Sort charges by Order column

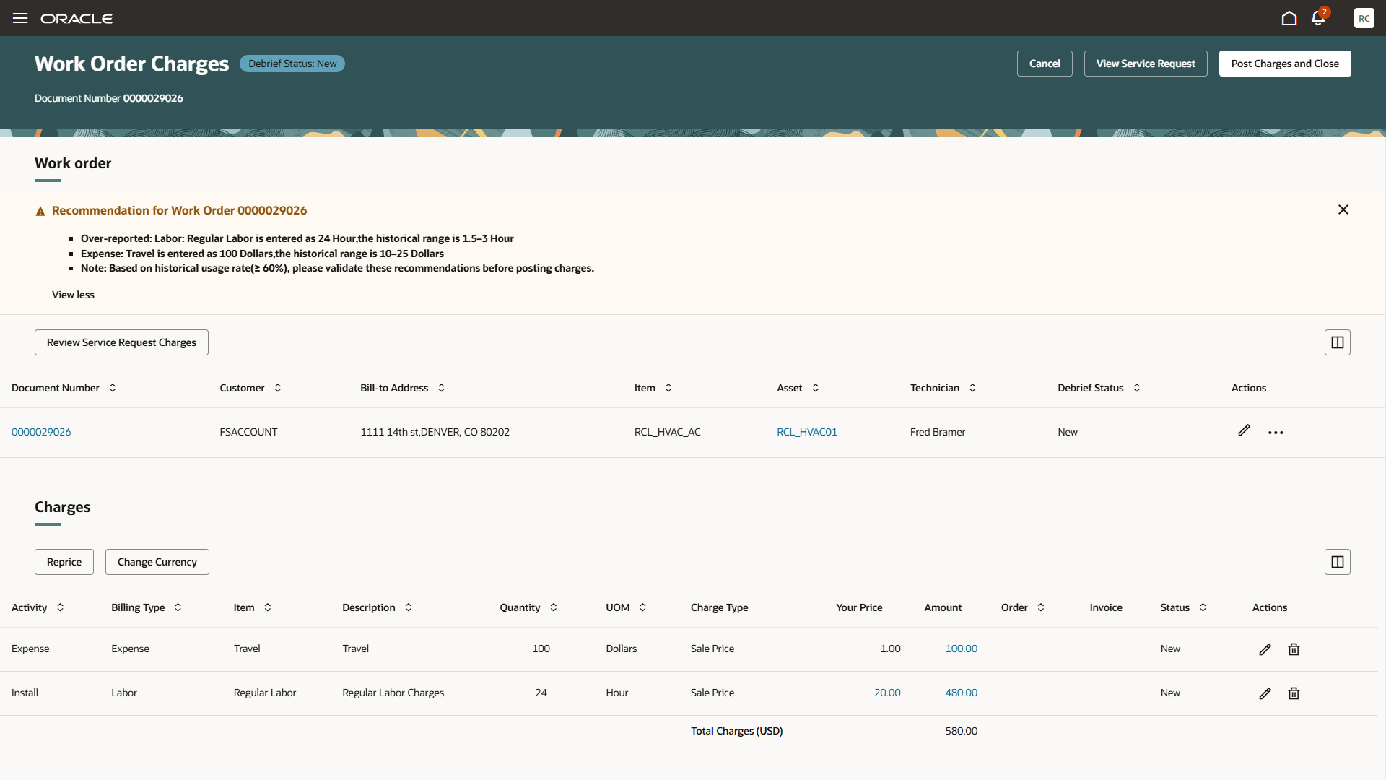pyautogui.click(x=1041, y=607)
